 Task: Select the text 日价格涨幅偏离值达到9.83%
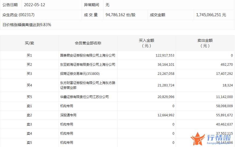tap(27, 25)
